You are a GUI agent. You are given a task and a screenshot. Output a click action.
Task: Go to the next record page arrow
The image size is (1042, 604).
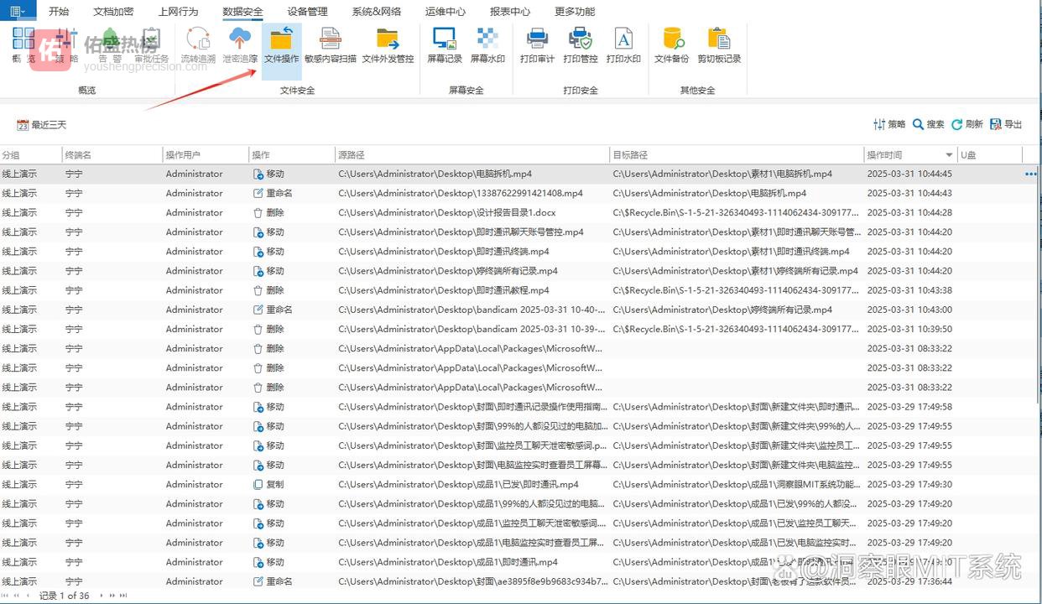coord(101,596)
